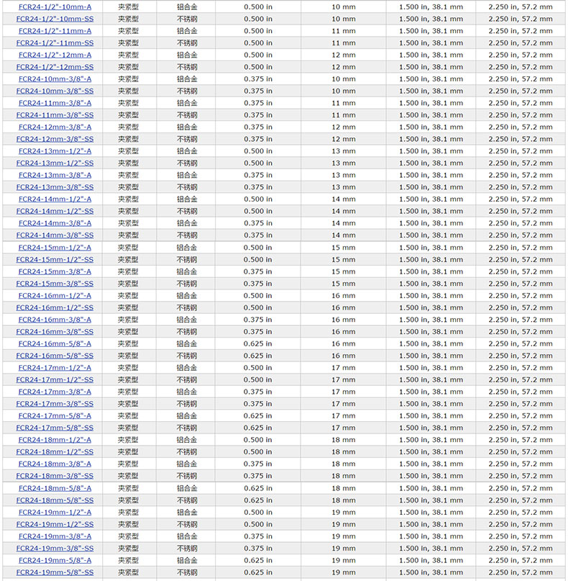Open part number FCR24-1/2"-12mm-A
Screen dimensions: 568x581
point(55,55)
